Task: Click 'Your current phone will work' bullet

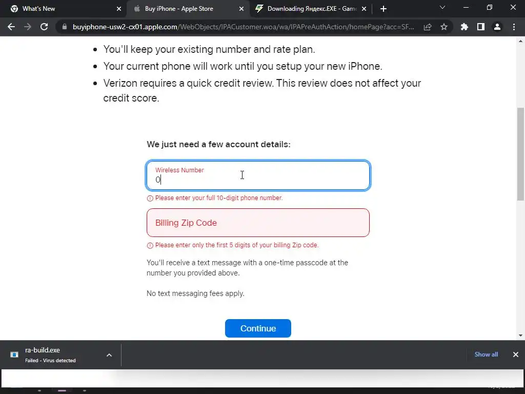Action: [x=243, y=66]
